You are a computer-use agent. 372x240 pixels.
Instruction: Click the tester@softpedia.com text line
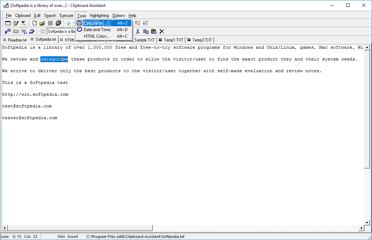coord(30,118)
